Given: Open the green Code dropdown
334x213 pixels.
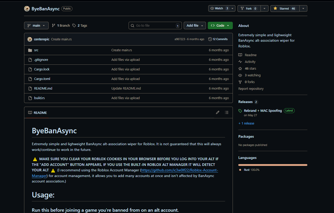Looking at the screenshot, I should pyautogui.click(x=220, y=26).
